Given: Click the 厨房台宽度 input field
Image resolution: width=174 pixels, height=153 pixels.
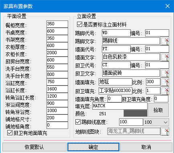Looking at the screenshot, I should tap(57, 60).
